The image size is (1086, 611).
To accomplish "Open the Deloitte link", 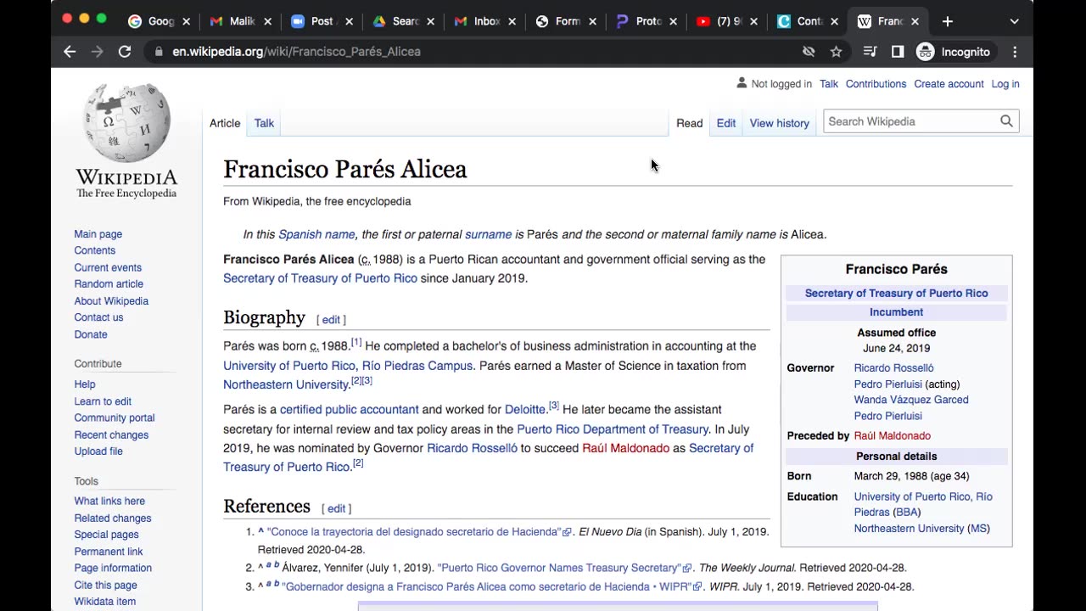I will coord(524,410).
